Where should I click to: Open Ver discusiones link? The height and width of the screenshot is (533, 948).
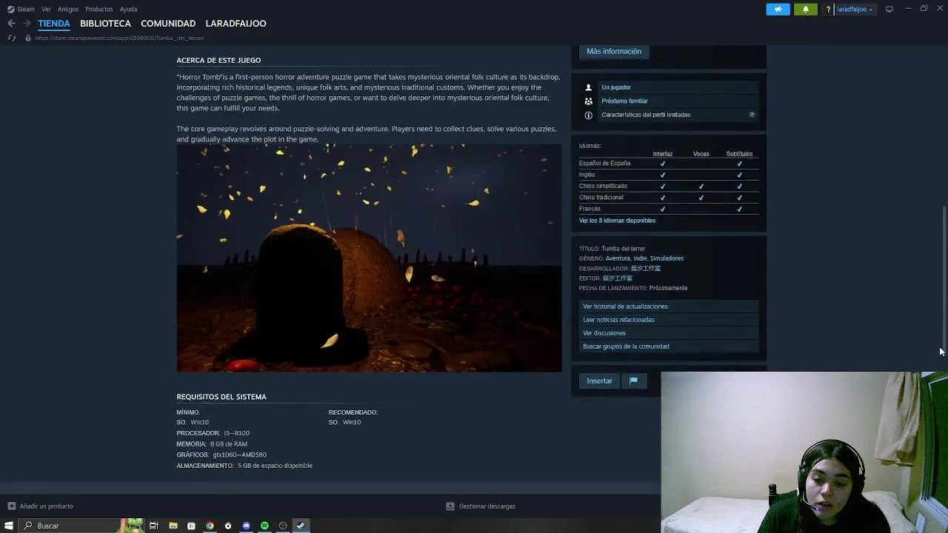(669, 333)
